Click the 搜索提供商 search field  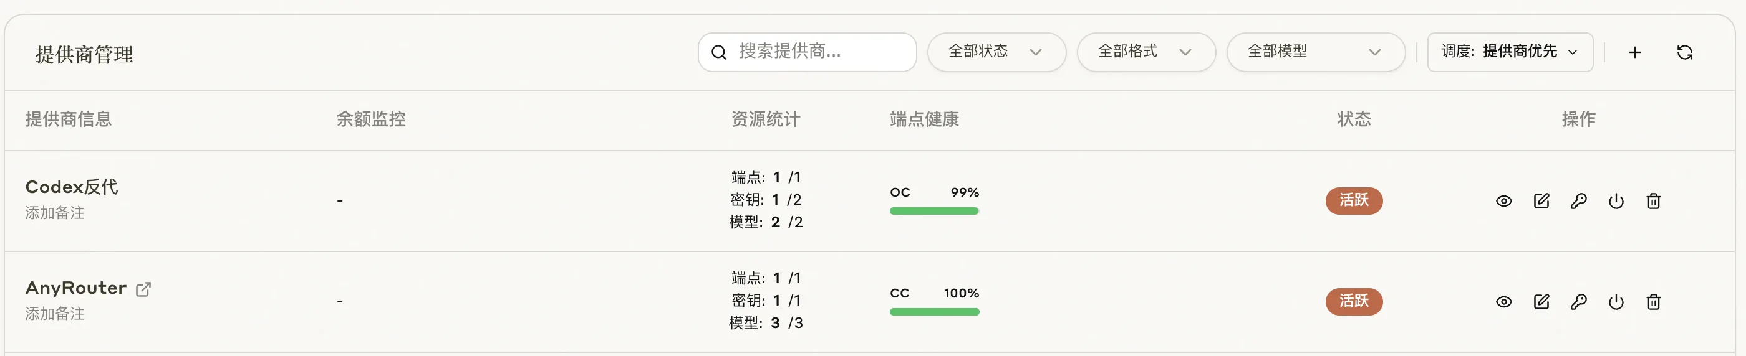(x=808, y=52)
